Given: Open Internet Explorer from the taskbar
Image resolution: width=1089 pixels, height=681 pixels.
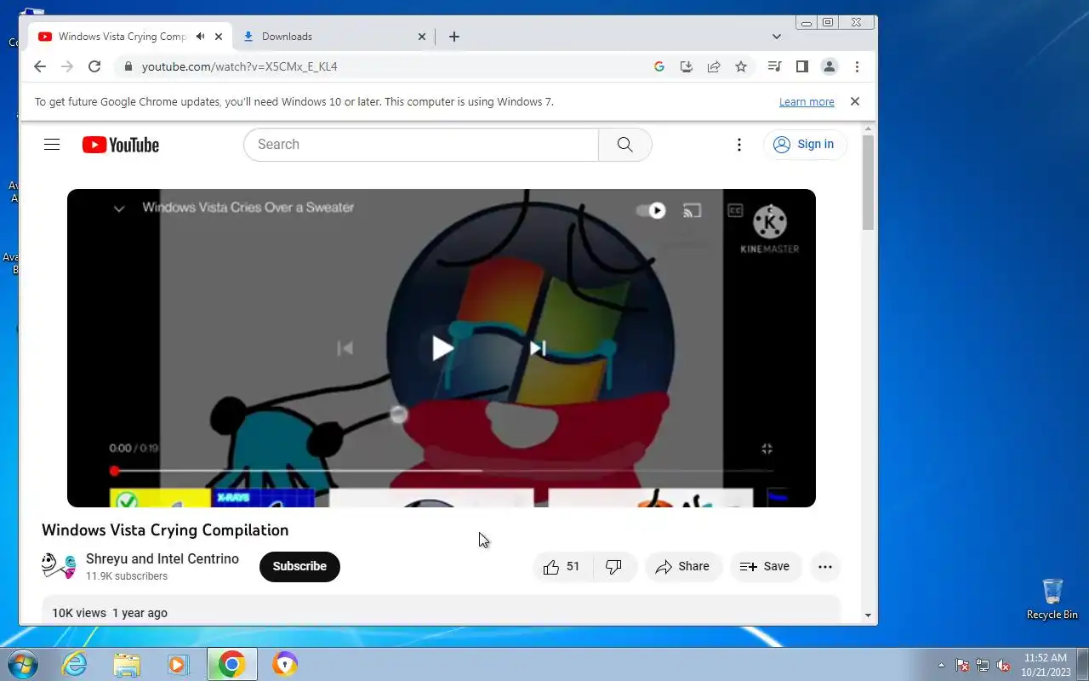Looking at the screenshot, I should click(x=75, y=664).
